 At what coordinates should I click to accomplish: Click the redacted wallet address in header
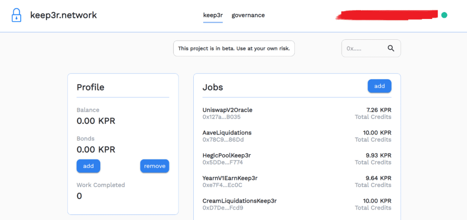387,15
